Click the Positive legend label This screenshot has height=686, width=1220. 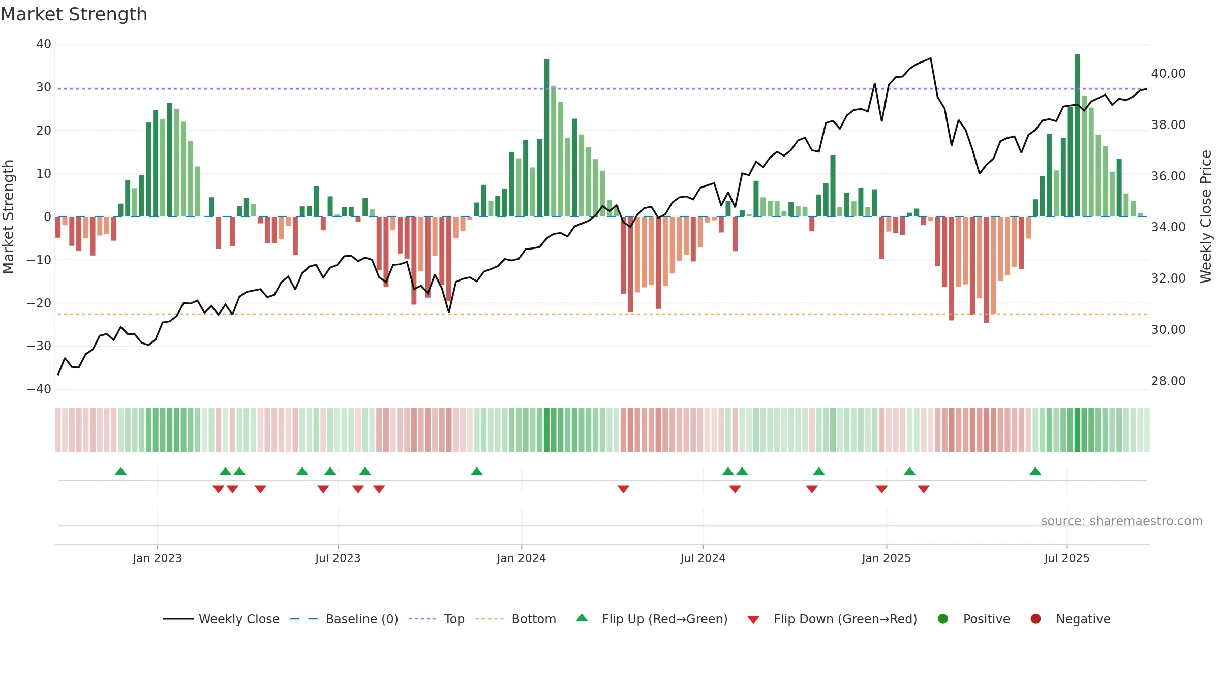[986, 619]
